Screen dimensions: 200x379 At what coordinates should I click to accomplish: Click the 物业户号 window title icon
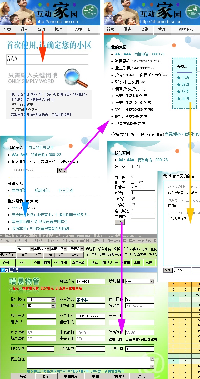coord(3,270)
